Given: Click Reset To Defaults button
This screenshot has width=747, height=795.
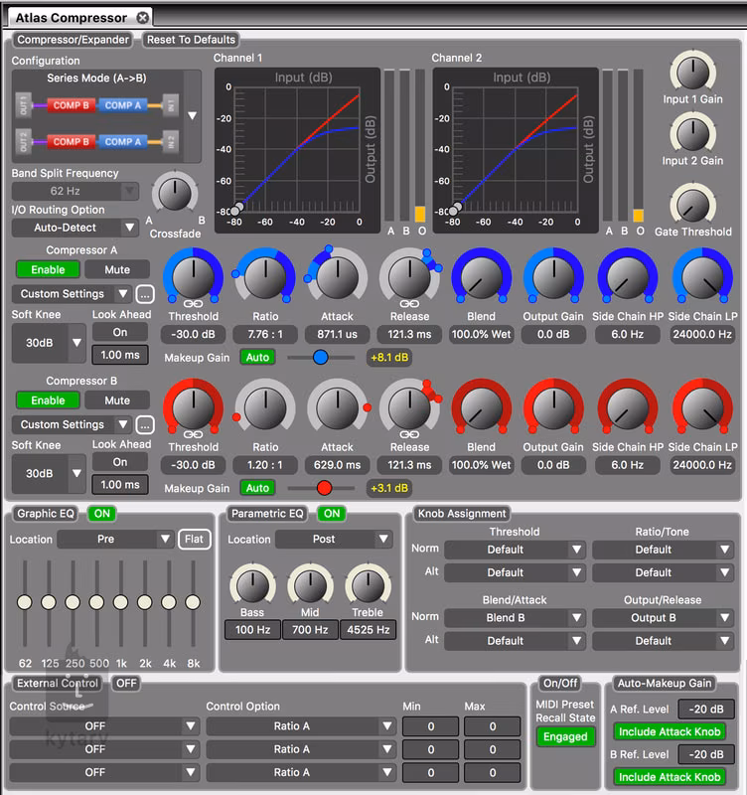Looking at the screenshot, I should 191,40.
